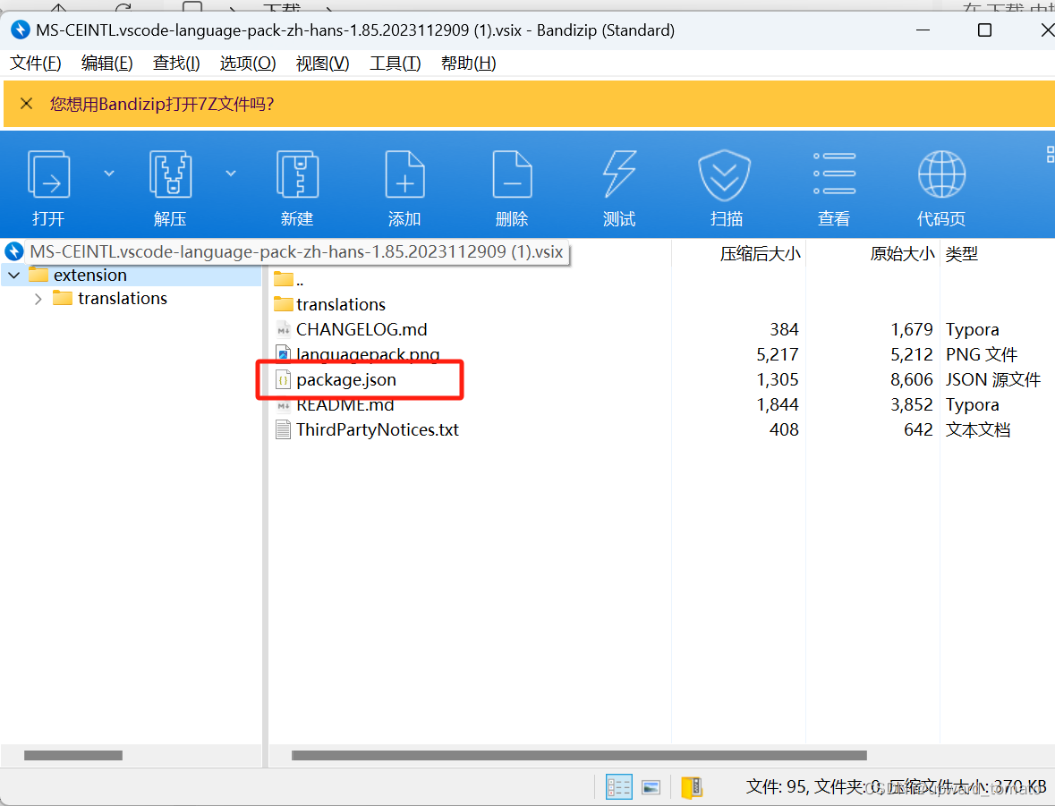Switch to image preview view icon in status bar

coord(651,788)
